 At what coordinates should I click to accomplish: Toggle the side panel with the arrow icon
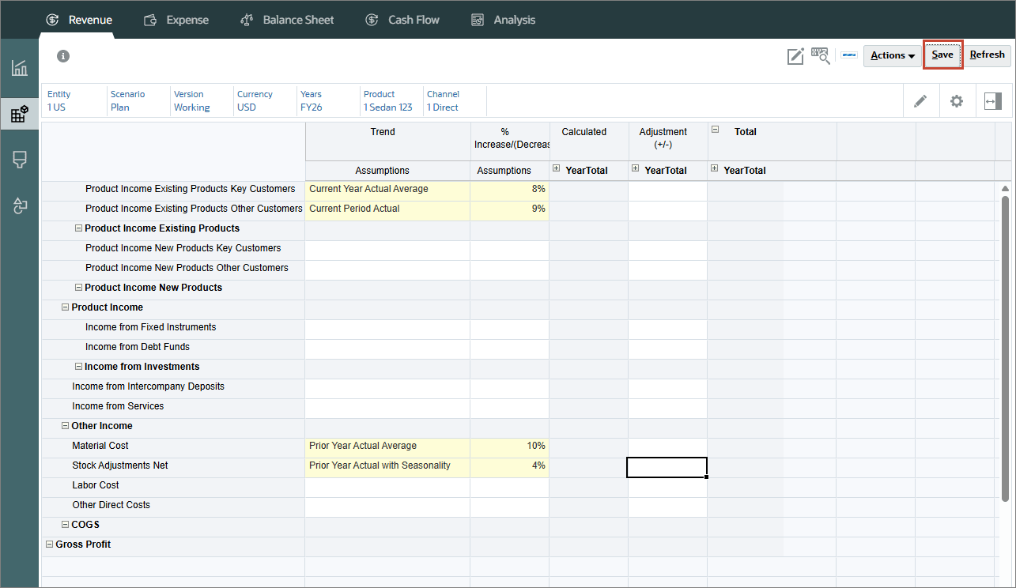(x=993, y=101)
